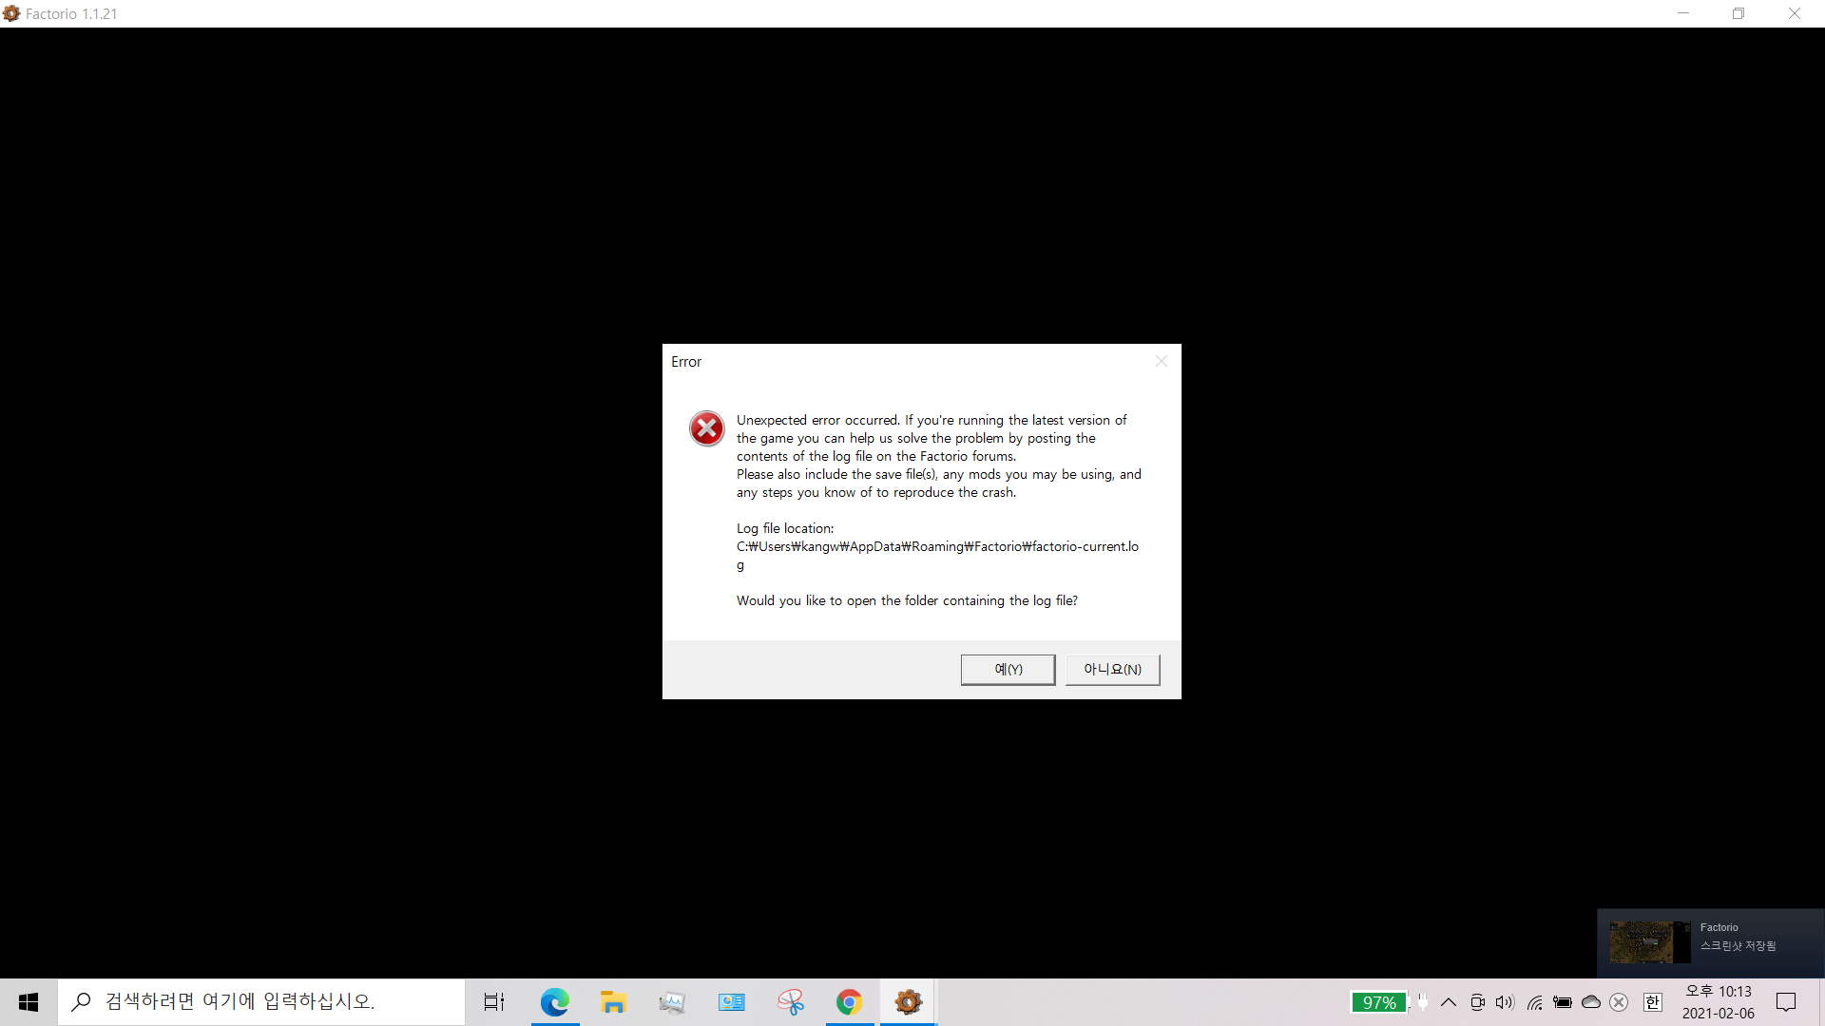Minimize the Factorio window
The image size is (1825, 1026).
(x=1683, y=13)
